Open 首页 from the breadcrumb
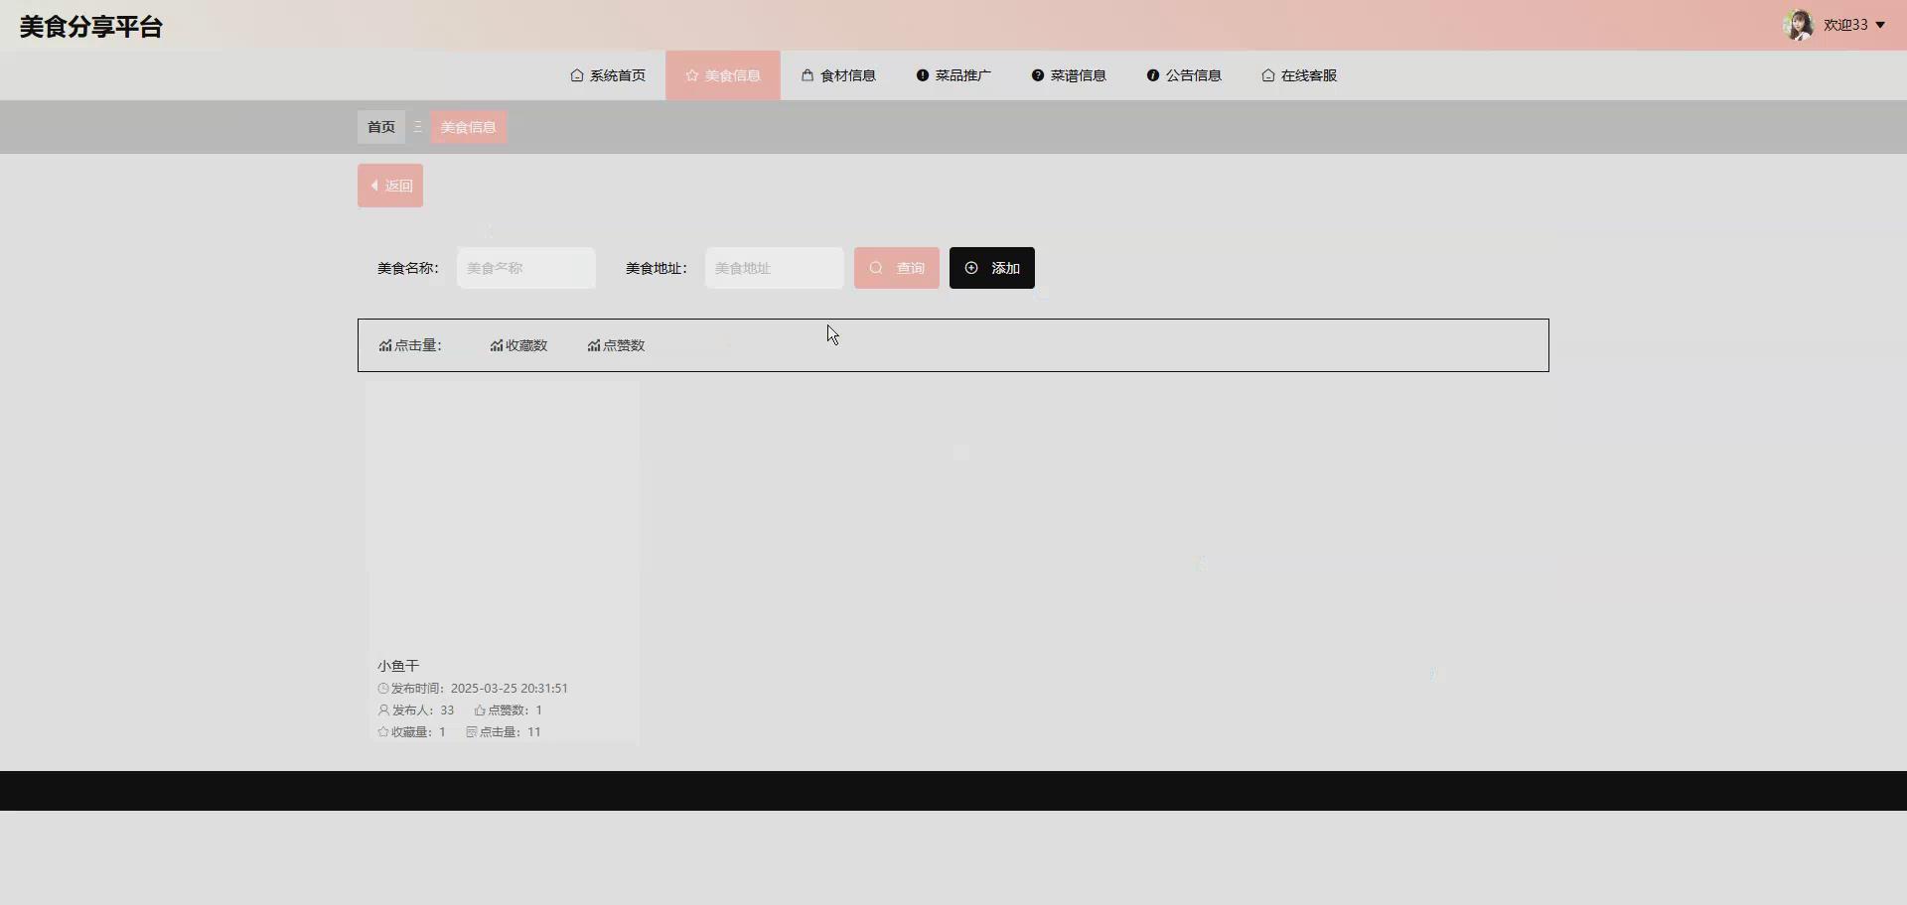This screenshot has height=905, width=1907. pos(380,127)
